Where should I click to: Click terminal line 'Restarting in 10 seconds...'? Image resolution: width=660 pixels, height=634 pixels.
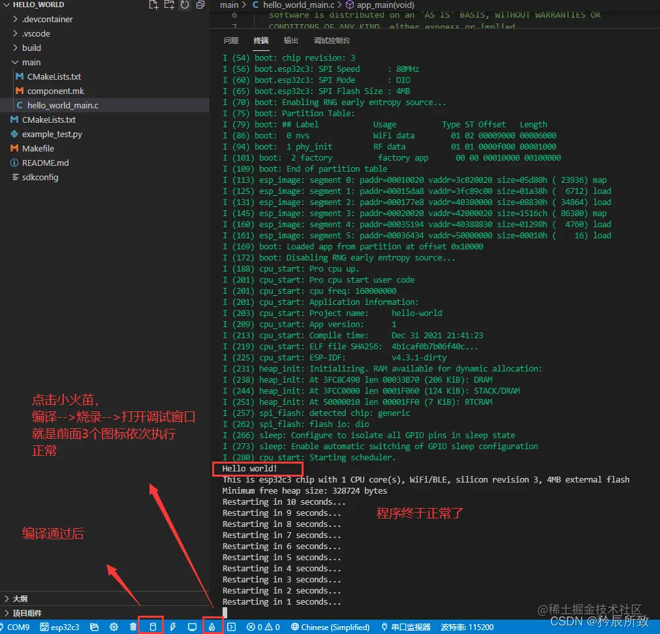coord(284,502)
